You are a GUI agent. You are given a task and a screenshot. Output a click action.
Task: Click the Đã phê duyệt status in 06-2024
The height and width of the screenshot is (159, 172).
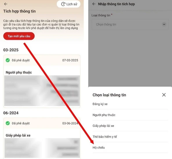pyautogui.click(x=21, y=123)
